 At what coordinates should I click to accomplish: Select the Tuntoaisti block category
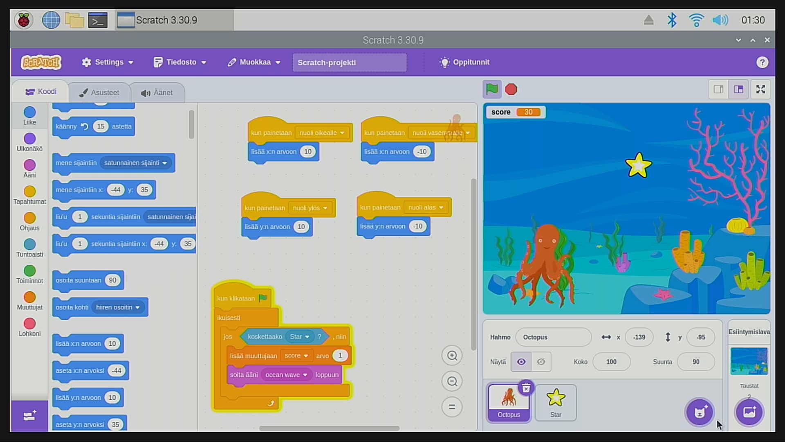(x=29, y=248)
